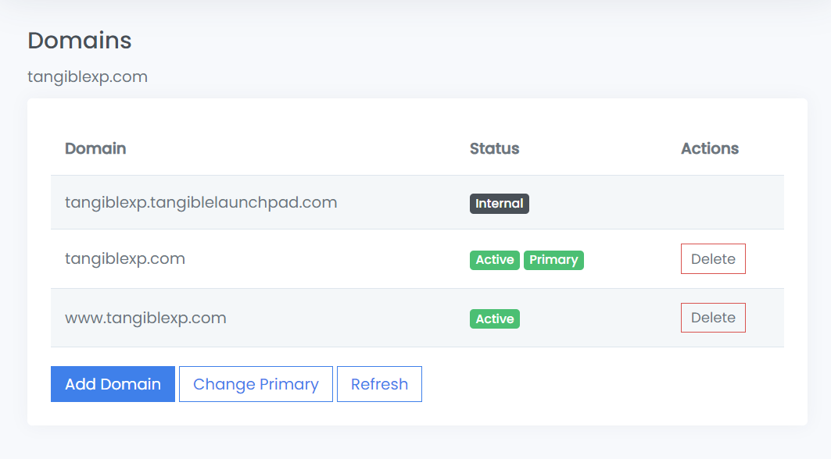The width and height of the screenshot is (831, 459).
Task: Refresh the domains list
Action: [379, 384]
